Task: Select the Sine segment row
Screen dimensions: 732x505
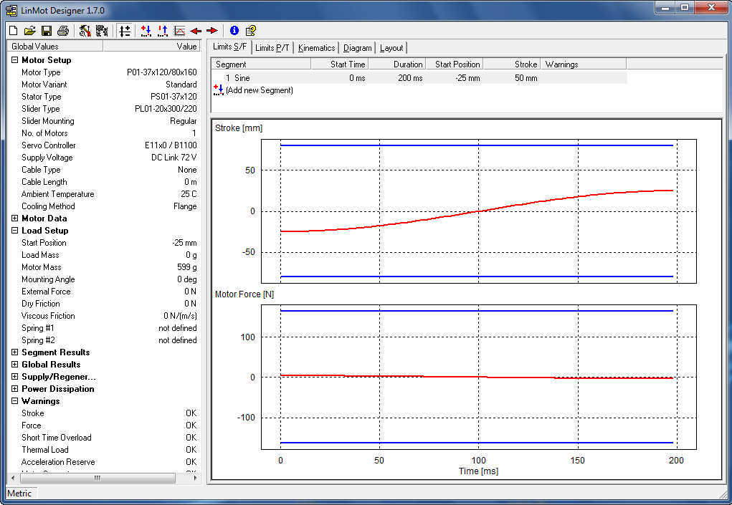Action: (242, 78)
